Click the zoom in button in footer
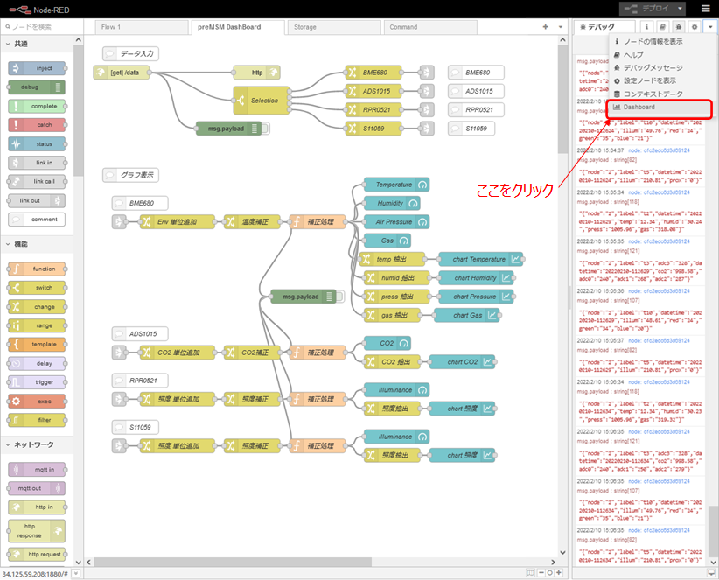Screen dimensions: 719x580 (x=560, y=573)
